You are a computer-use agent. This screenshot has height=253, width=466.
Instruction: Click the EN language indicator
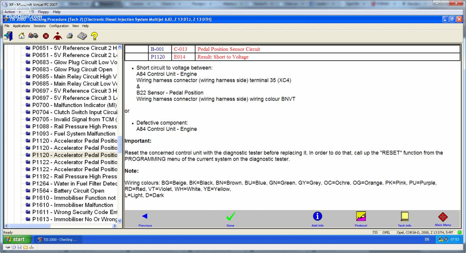tap(427, 240)
